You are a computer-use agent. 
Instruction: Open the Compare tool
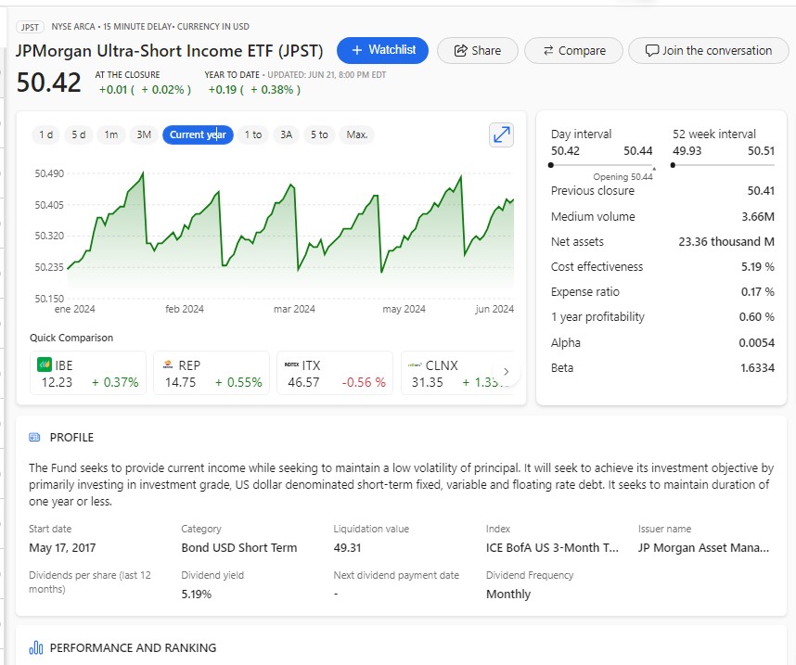[x=573, y=50]
